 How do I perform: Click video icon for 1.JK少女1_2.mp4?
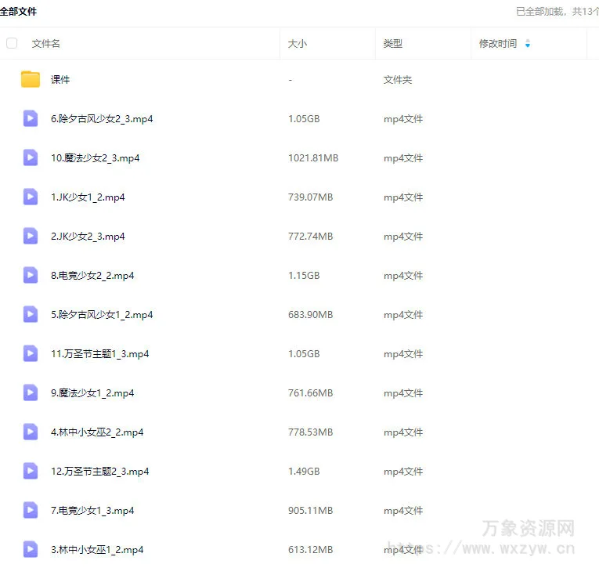31,197
